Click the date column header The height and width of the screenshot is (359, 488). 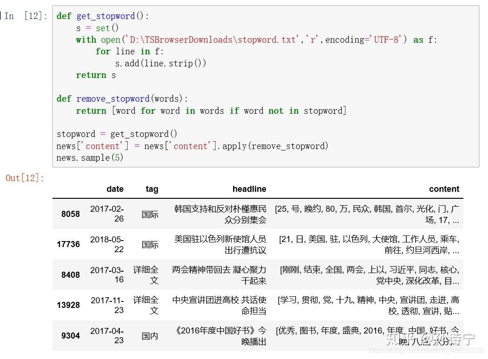coord(115,189)
